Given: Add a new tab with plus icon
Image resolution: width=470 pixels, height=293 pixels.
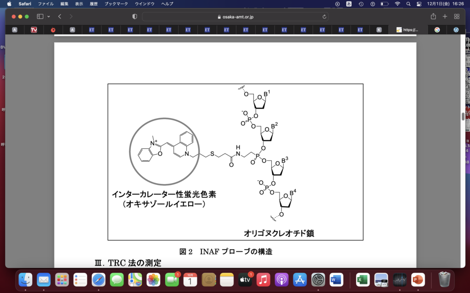Looking at the screenshot, I should pos(445,16).
